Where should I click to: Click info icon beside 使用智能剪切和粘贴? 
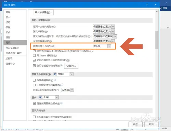pyautogui.click(x=62, y=65)
